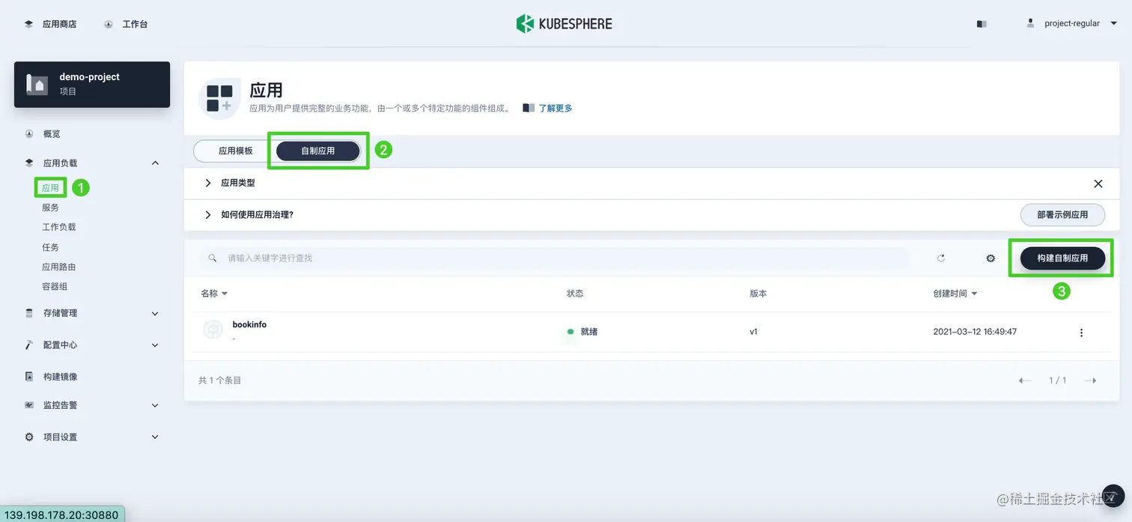Viewport: 1132px width, 522px height.
Task: Select the demo-project project card
Action: [92, 85]
